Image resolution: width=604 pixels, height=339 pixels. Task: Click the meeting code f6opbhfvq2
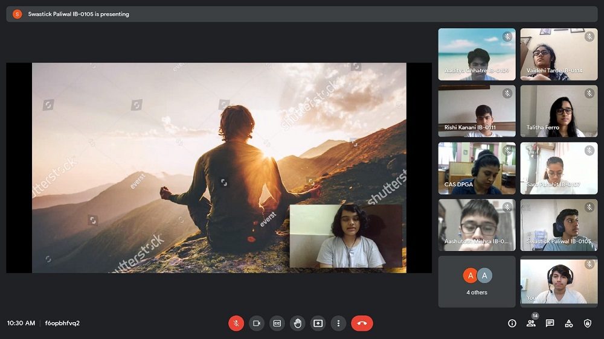click(62, 323)
